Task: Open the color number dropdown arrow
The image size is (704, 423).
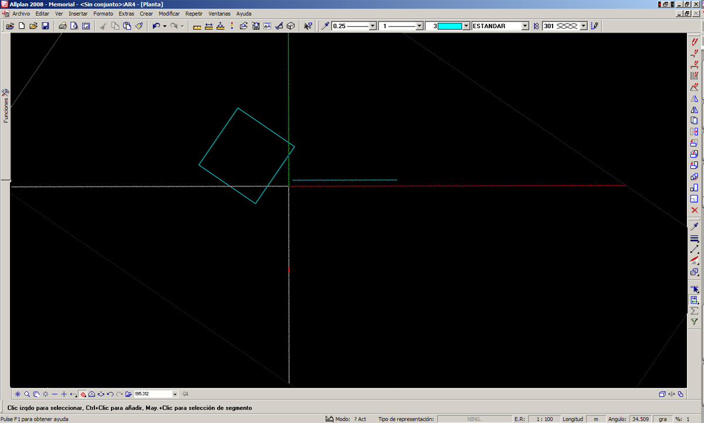Action: pos(466,26)
